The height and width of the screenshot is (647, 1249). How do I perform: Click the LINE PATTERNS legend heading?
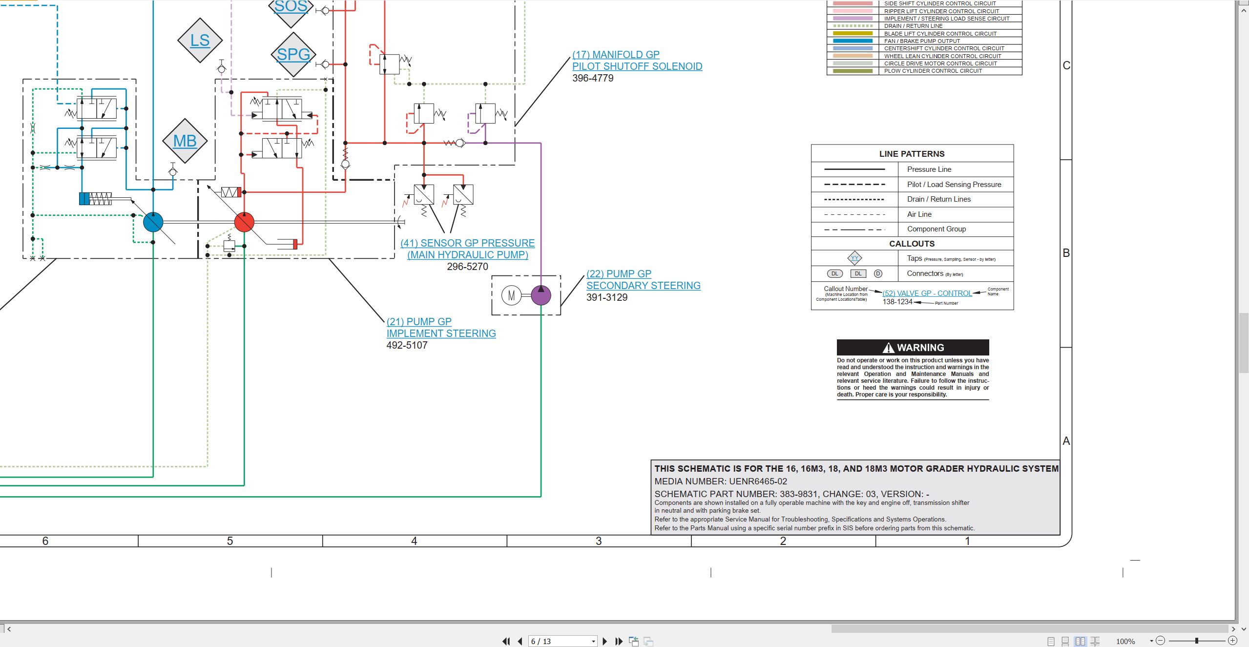click(912, 154)
